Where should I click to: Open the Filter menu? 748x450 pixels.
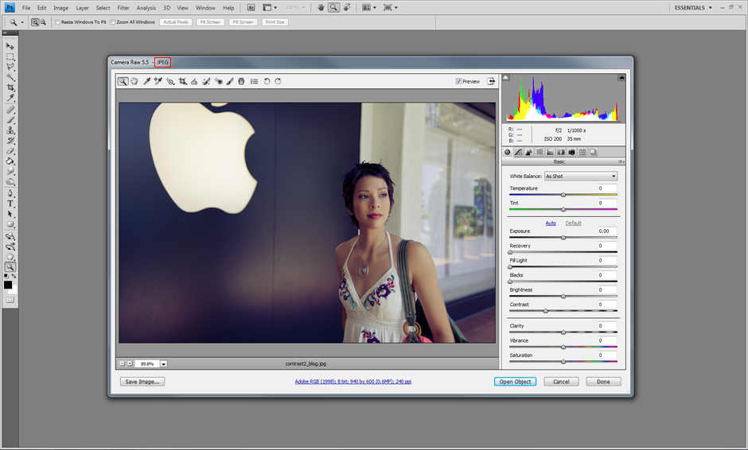point(123,8)
